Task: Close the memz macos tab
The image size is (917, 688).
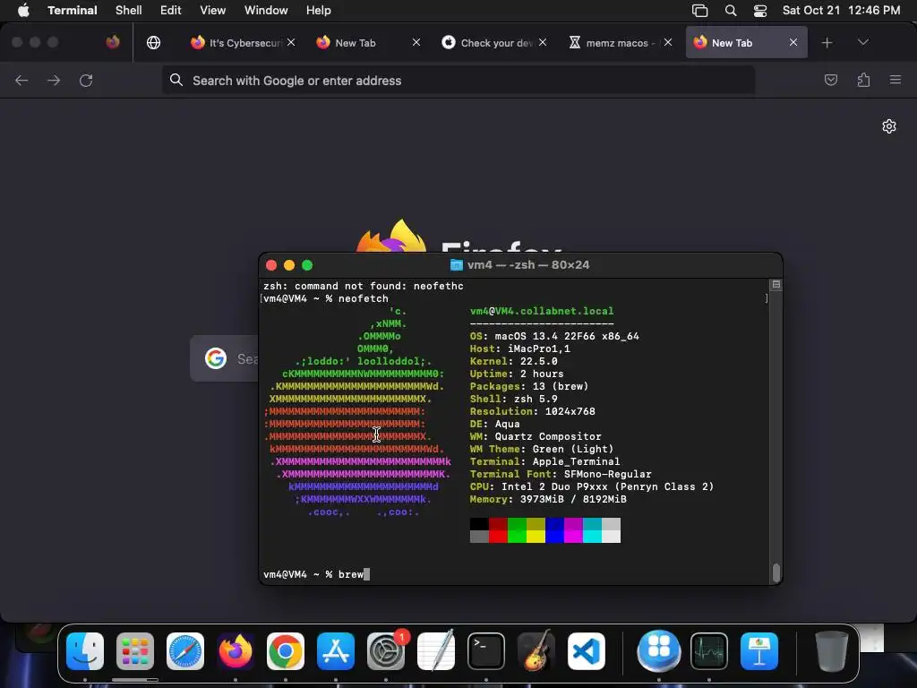Action: click(x=668, y=42)
